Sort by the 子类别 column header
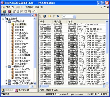The width and height of the screenshot is (110, 97). pos(59,21)
